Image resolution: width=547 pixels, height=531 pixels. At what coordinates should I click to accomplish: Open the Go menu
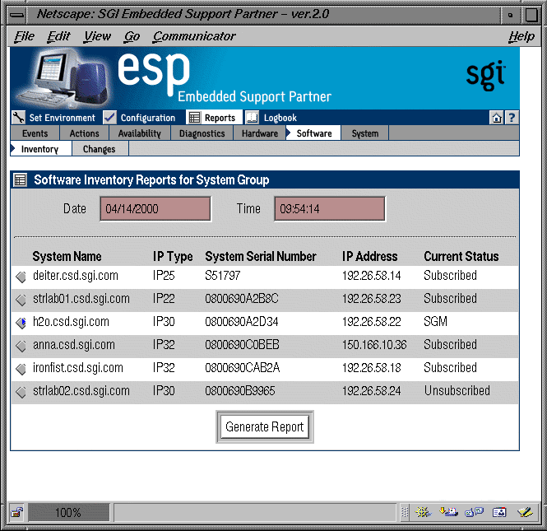tap(132, 36)
